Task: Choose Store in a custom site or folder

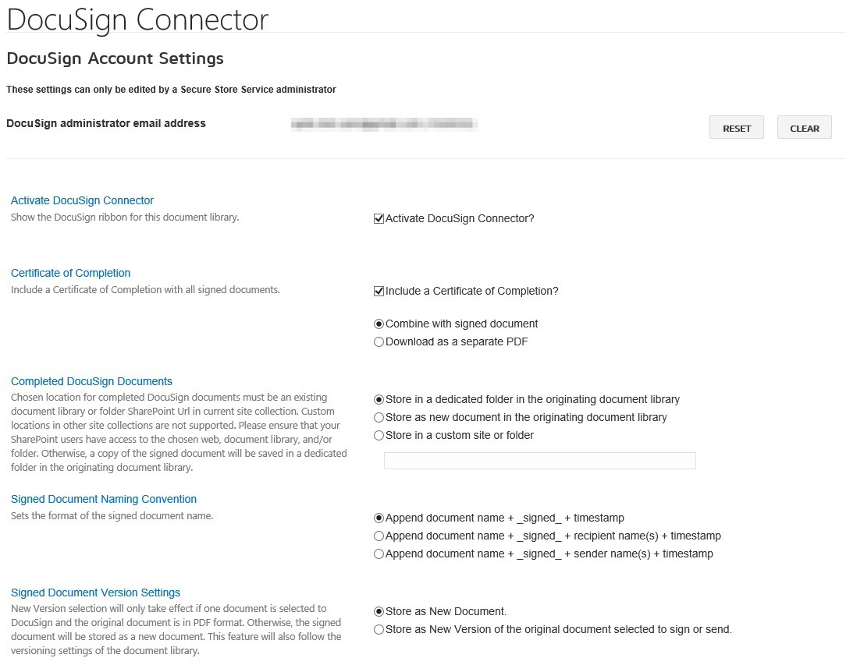Action: pos(379,435)
